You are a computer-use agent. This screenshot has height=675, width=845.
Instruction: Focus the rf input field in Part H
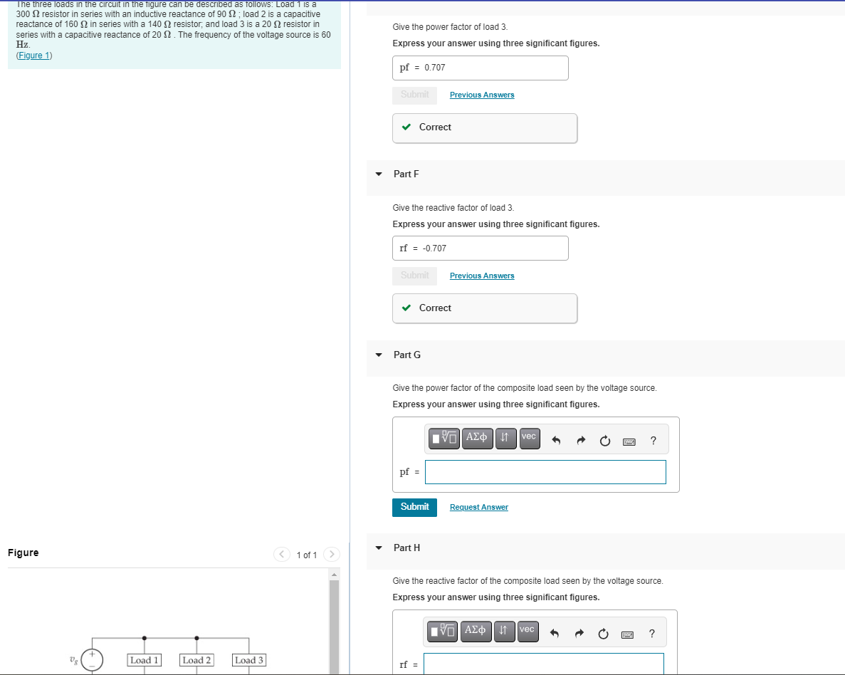544,664
